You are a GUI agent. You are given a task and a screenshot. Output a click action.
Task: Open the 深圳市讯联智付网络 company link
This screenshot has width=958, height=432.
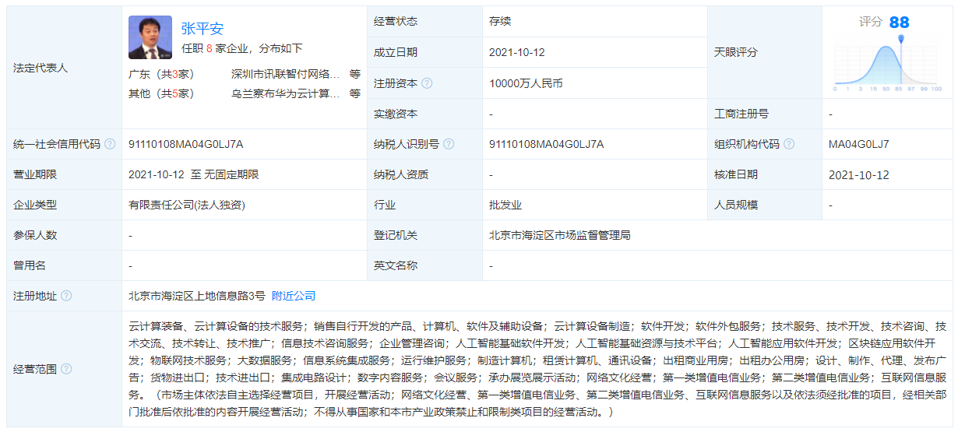(x=285, y=75)
